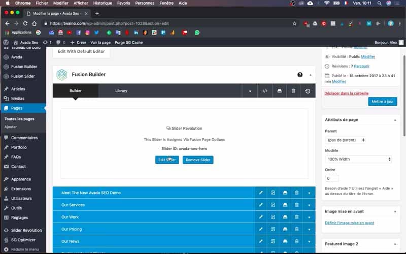This screenshot has height=254, width=406.
Task: Click Purge SG Cache in admin bar
Action: [x=129, y=43]
